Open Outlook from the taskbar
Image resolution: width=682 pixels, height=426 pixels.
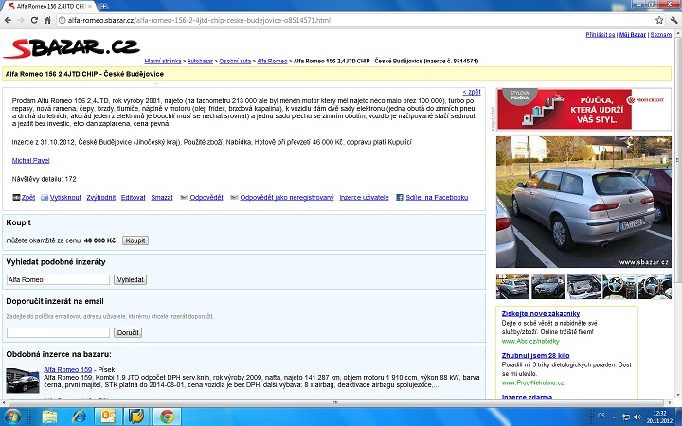pos(106,416)
